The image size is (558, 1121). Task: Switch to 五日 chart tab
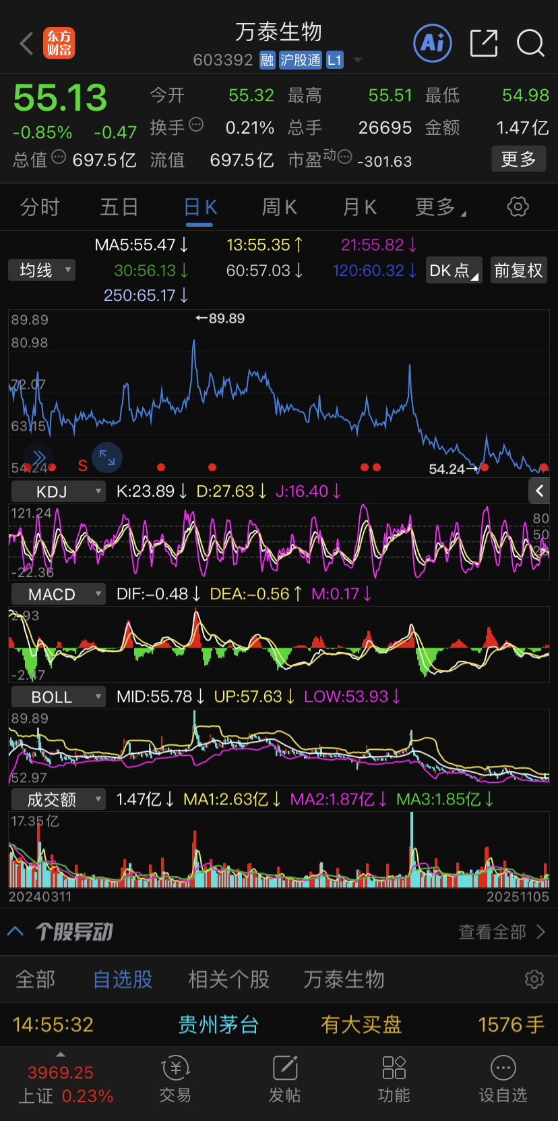pyautogui.click(x=119, y=207)
